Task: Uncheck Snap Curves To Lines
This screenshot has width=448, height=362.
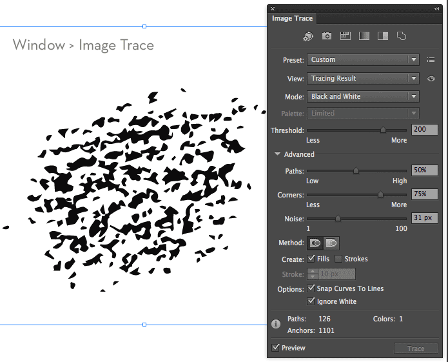Action: click(x=312, y=288)
